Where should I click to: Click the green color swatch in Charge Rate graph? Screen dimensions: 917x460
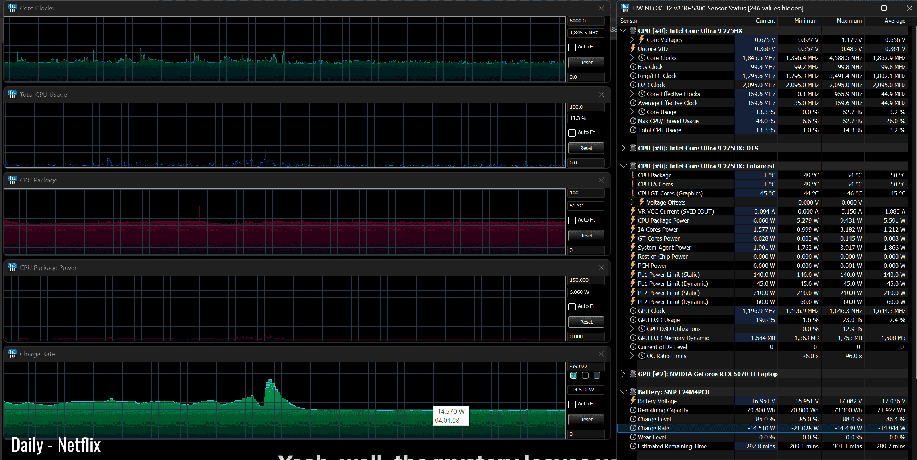tap(574, 375)
